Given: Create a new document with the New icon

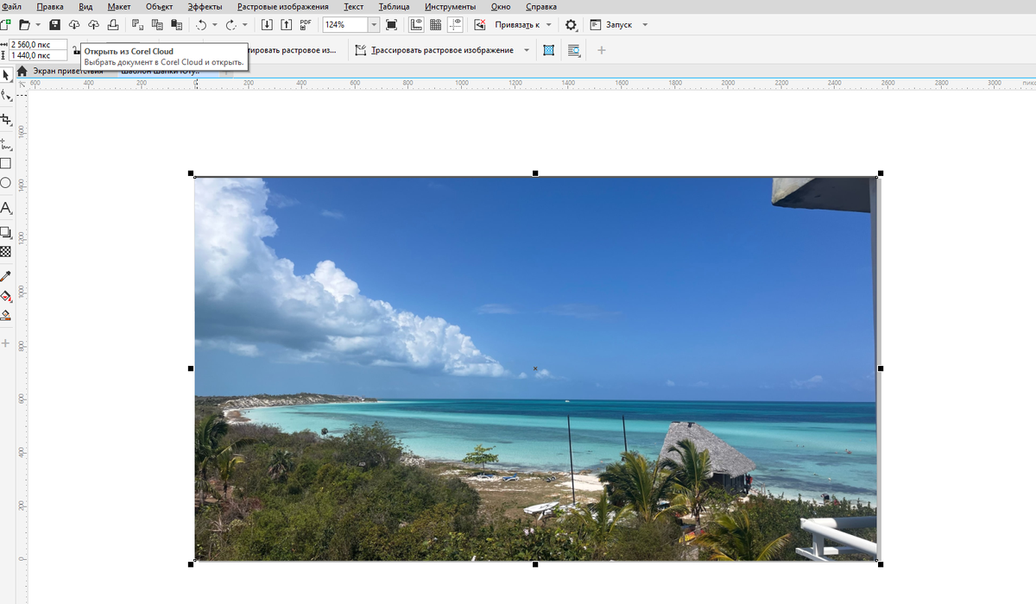Looking at the screenshot, I should pyautogui.click(x=4, y=25).
